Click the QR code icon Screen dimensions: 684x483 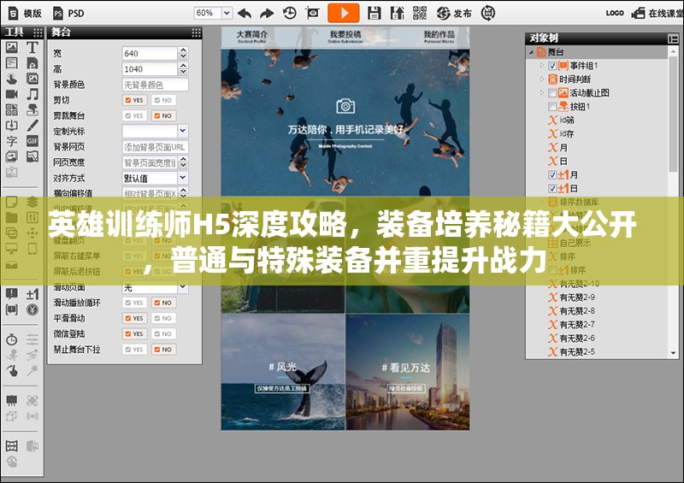420,13
